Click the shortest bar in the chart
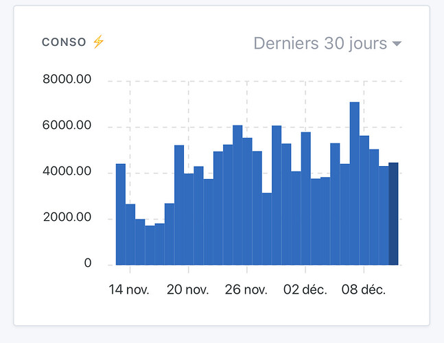The height and width of the screenshot is (343, 444). pos(150,245)
